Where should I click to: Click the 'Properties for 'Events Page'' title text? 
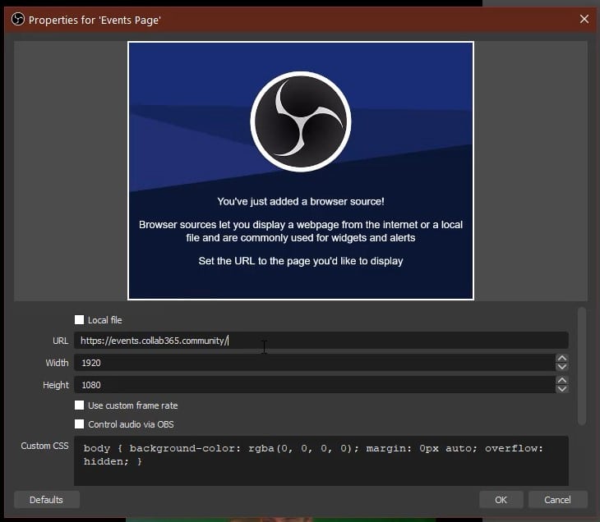click(x=95, y=20)
